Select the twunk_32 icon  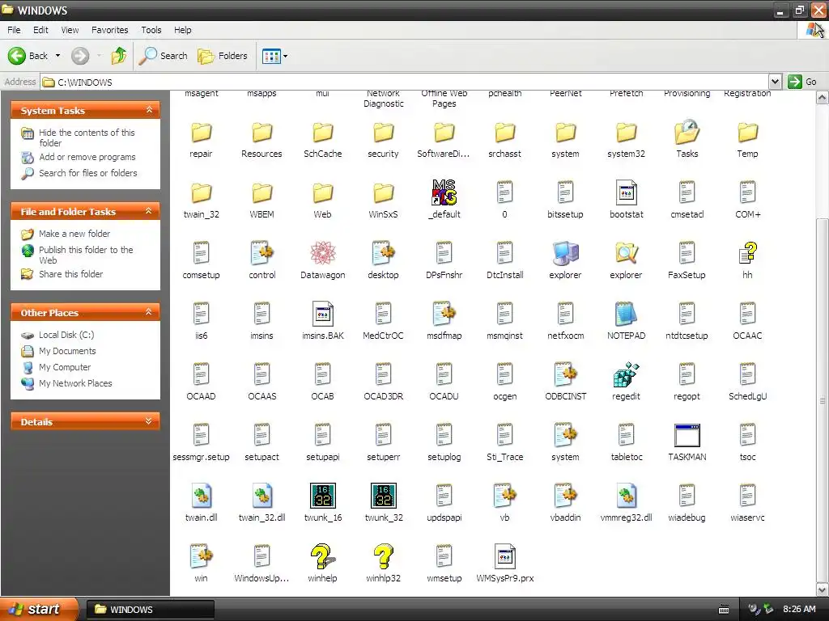pyautogui.click(x=383, y=496)
